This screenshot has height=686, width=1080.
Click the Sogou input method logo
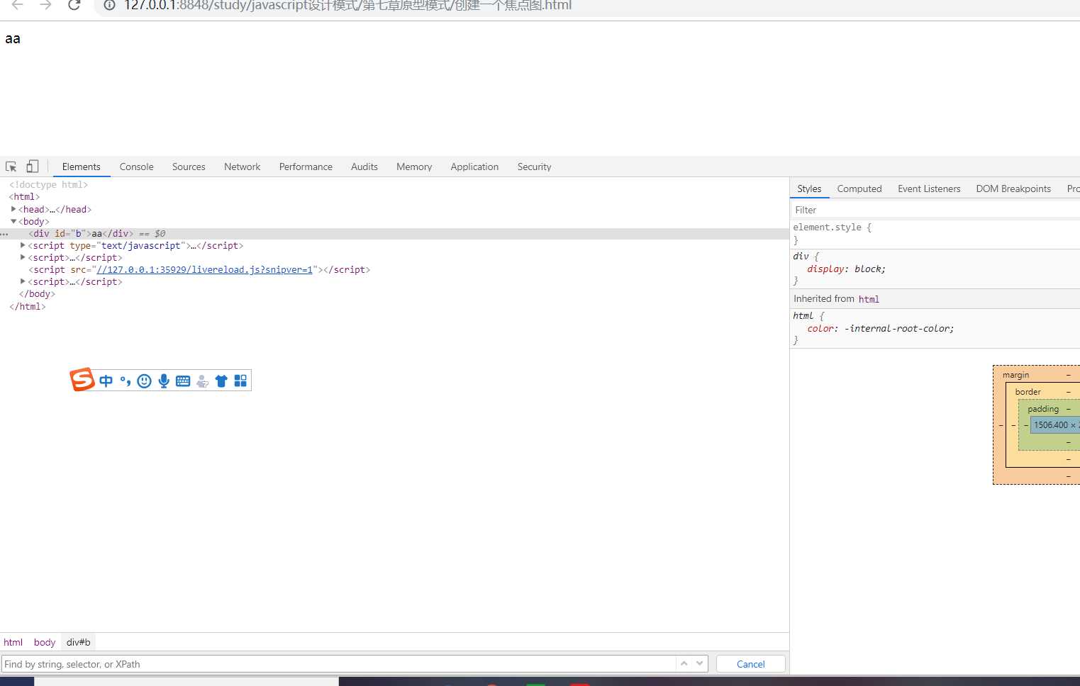point(82,380)
